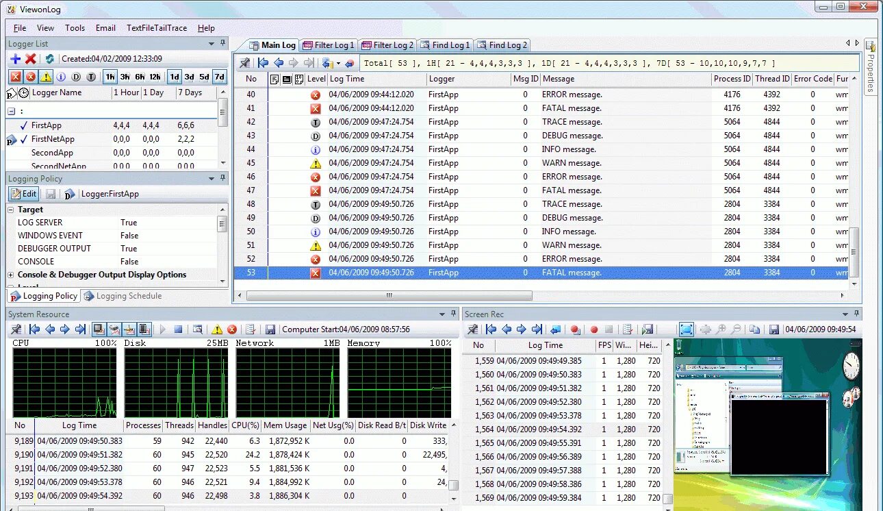Collapse the Target policy group
The image size is (883, 511).
pos(11,210)
